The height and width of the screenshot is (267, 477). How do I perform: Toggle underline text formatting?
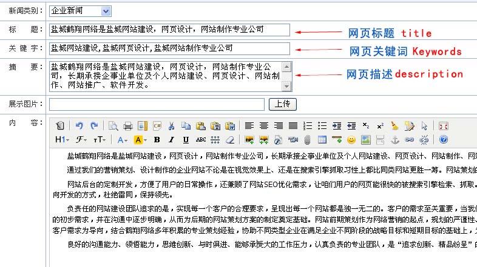pyautogui.click(x=186, y=140)
